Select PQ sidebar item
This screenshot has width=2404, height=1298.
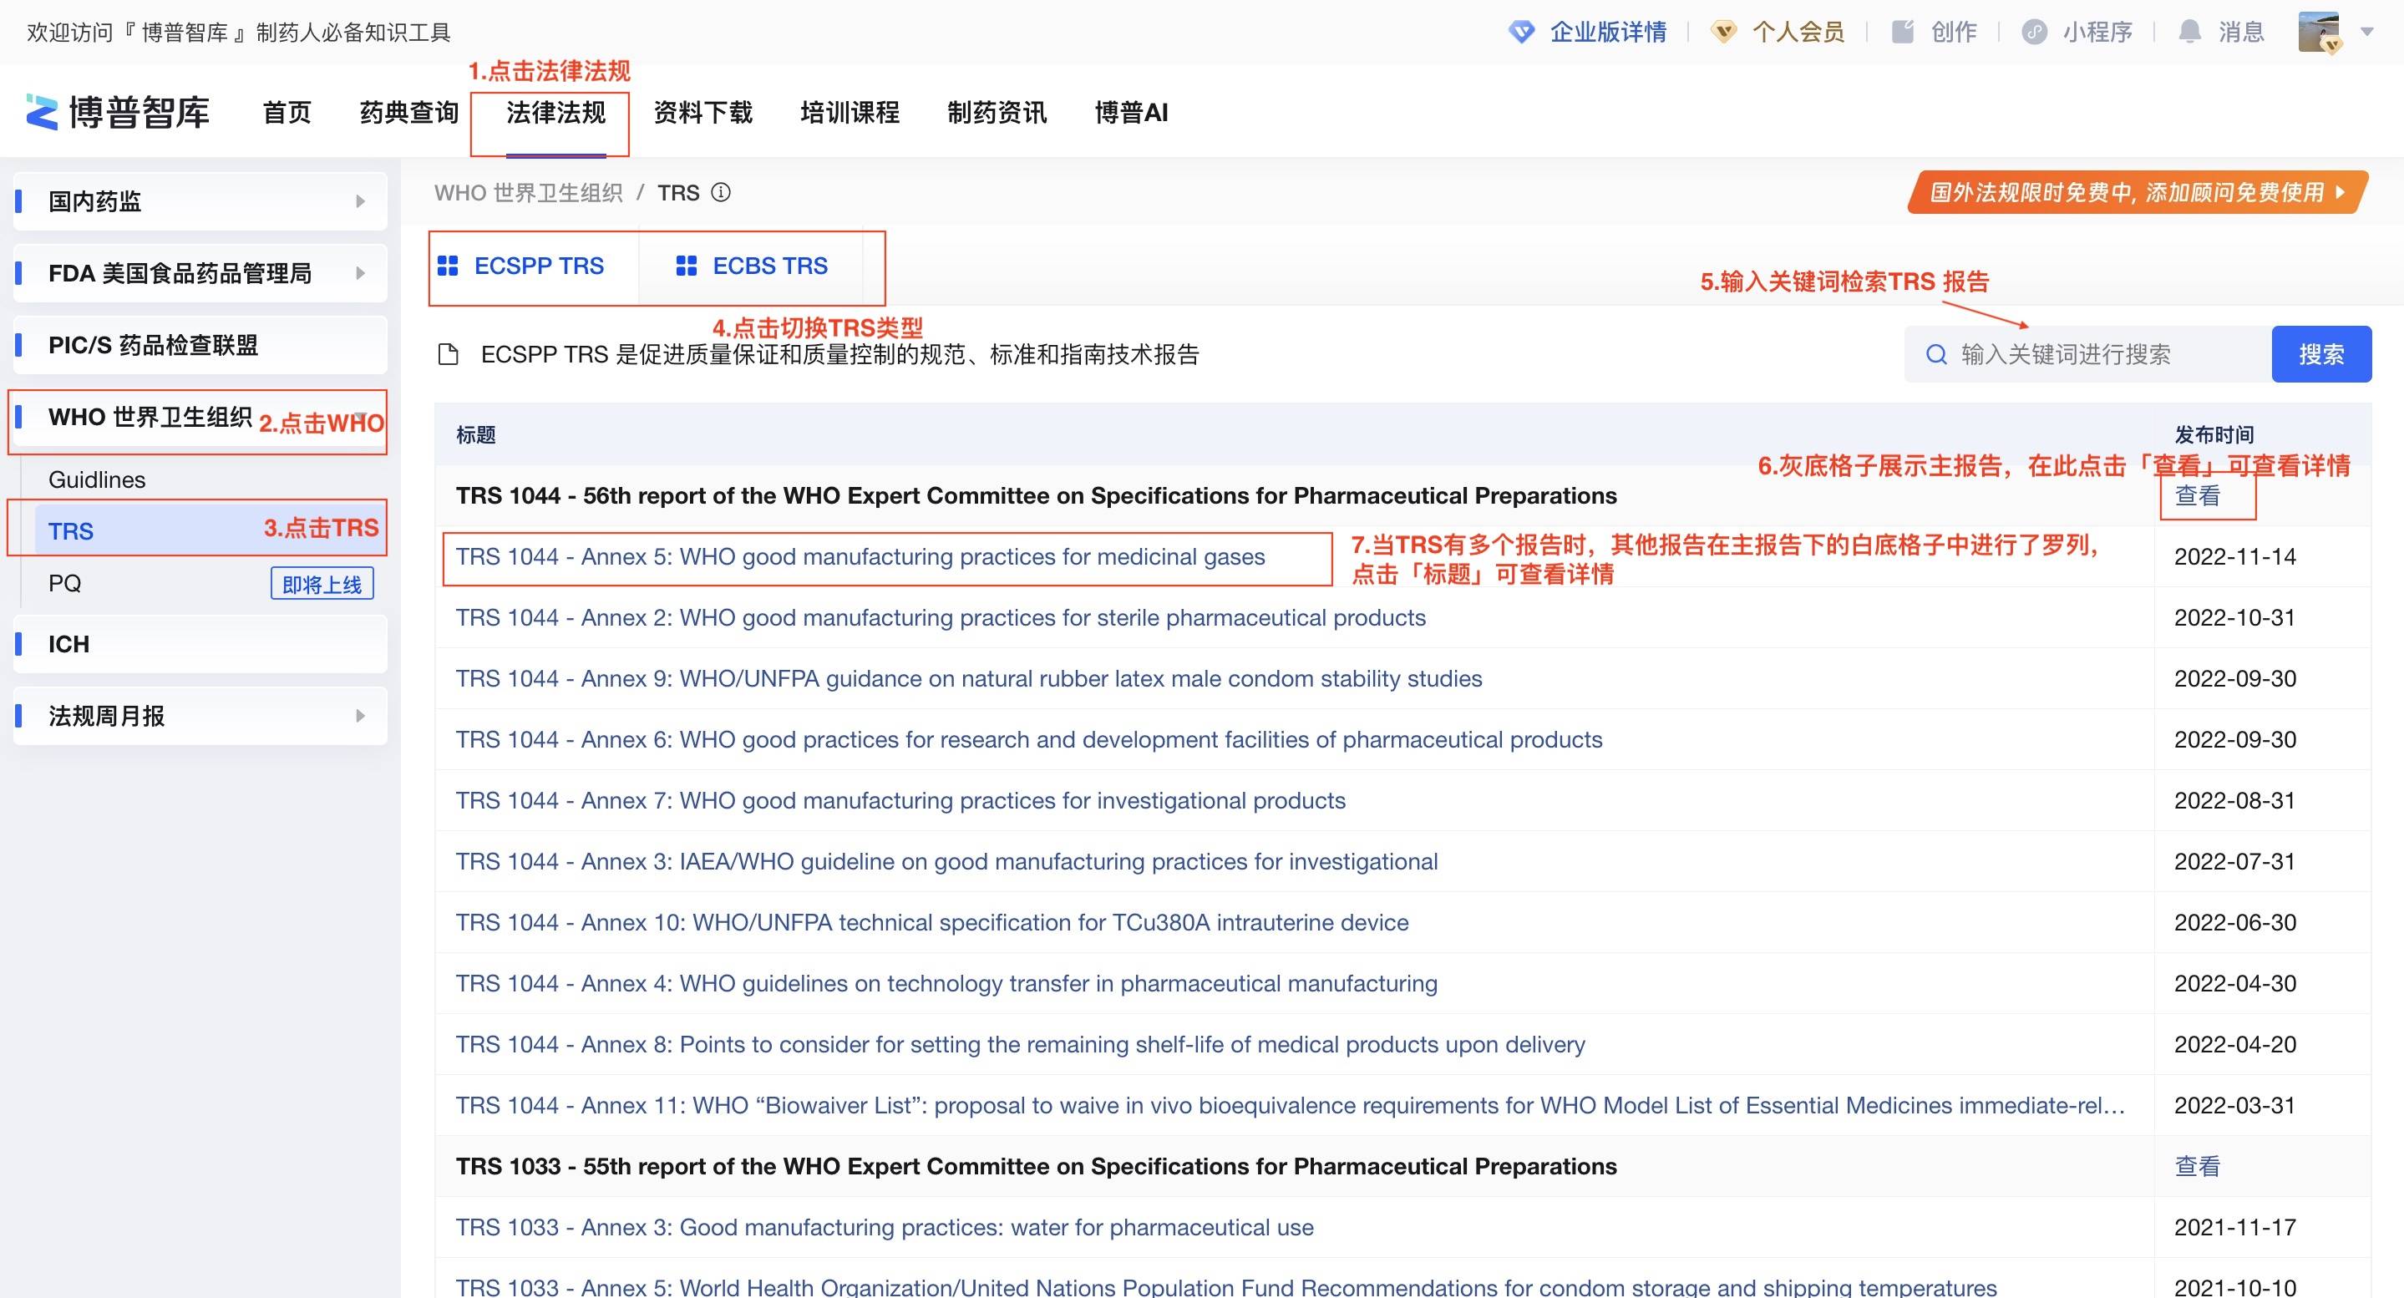64,583
